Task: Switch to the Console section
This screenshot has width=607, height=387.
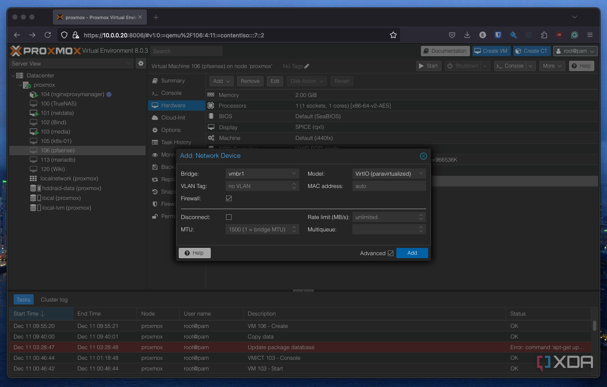Action: pos(171,93)
